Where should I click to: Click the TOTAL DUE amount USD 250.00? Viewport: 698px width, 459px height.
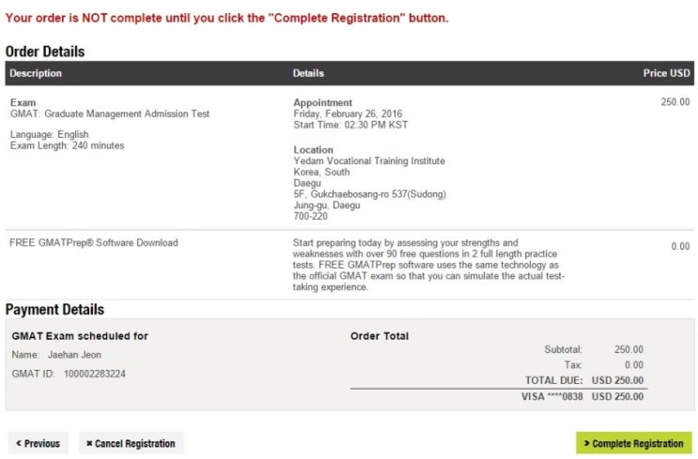tap(617, 380)
